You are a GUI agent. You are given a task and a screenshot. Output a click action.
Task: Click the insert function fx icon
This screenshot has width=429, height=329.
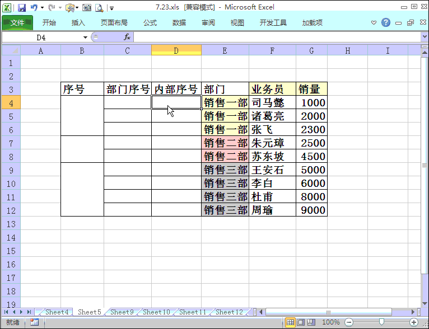click(x=127, y=37)
